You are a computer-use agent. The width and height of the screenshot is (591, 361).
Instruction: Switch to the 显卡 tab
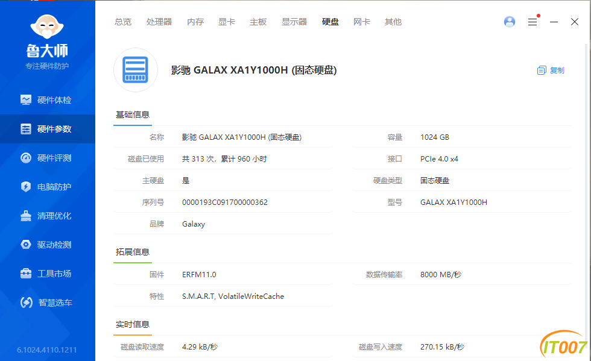pos(227,22)
